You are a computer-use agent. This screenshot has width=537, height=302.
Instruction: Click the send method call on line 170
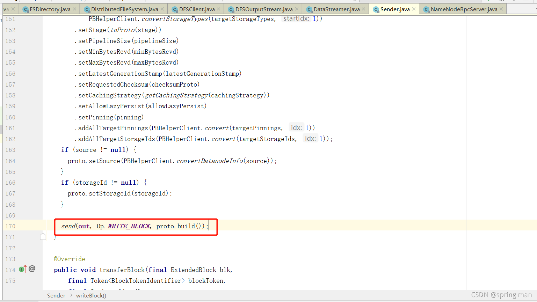coord(68,226)
